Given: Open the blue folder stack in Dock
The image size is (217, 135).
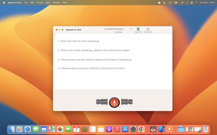Looking at the screenshot, I should coord(181,129).
